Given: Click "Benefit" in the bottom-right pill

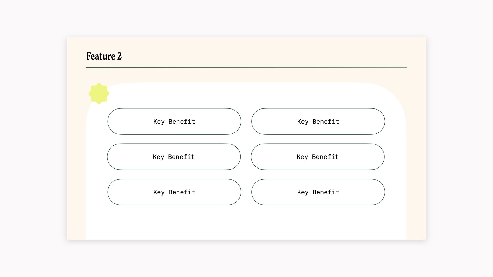Looking at the screenshot, I should click(x=326, y=192).
